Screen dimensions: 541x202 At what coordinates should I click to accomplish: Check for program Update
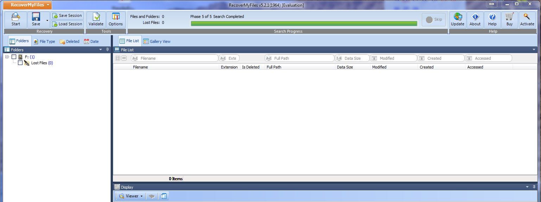pos(458,20)
